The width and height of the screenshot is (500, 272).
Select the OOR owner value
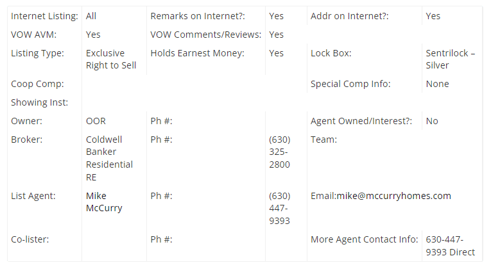coord(96,121)
